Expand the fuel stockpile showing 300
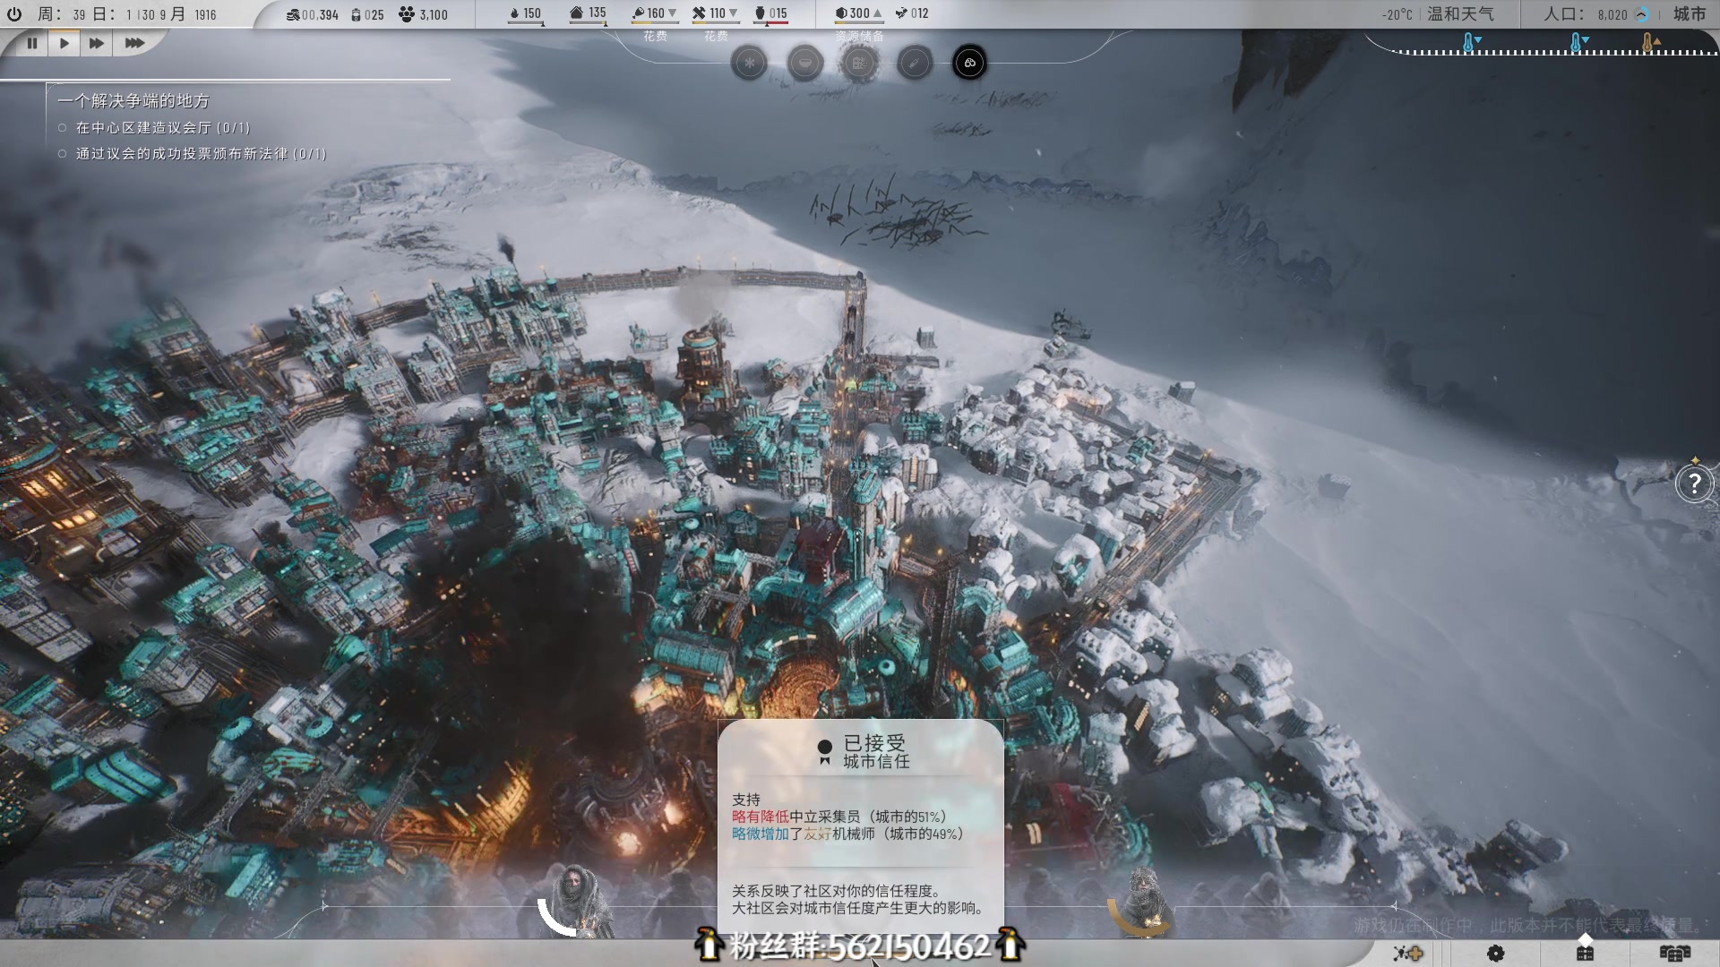This screenshot has height=967, width=1720. click(x=858, y=13)
